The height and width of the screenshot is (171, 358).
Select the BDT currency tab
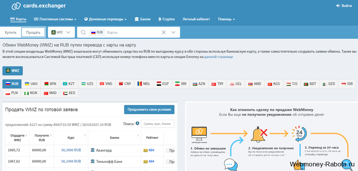[x=310, y=84]
